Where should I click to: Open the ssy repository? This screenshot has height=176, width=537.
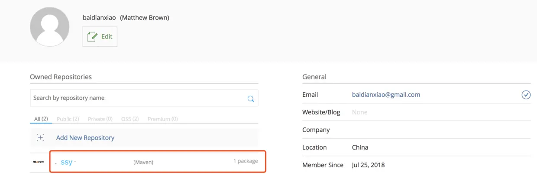click(x=67, y=162)
